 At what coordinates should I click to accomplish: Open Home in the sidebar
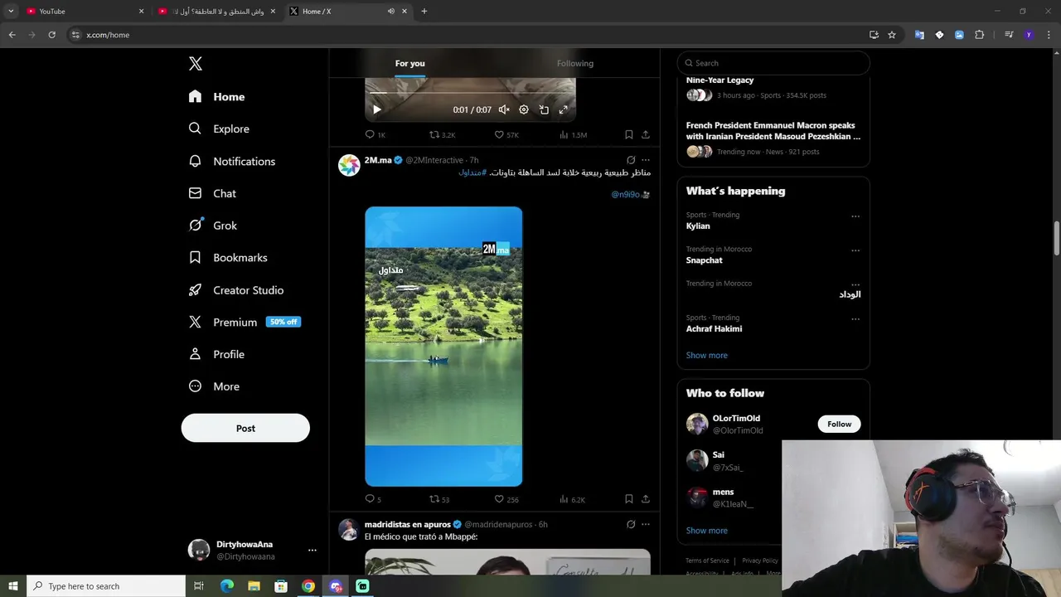[216, 97]
